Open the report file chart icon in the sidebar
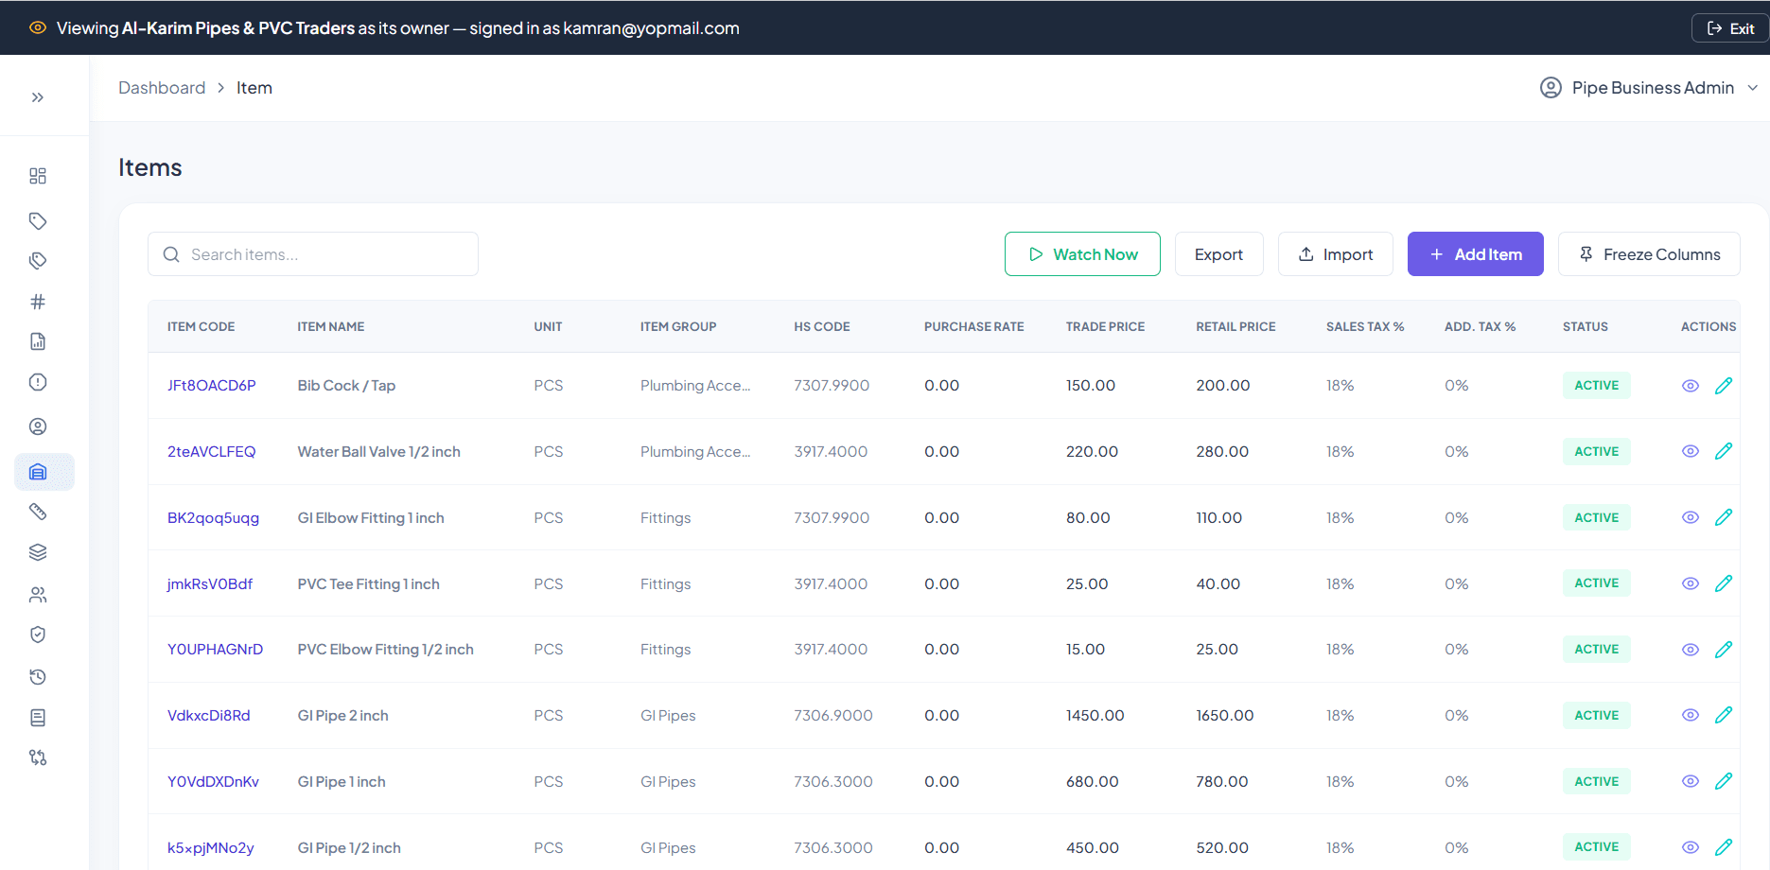1770x870 pixels. coord(38,341)
